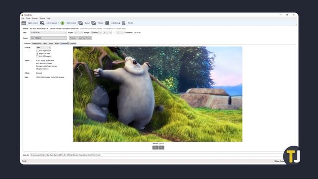Click the Open Source label in the toolbar

tap(33, 23)
